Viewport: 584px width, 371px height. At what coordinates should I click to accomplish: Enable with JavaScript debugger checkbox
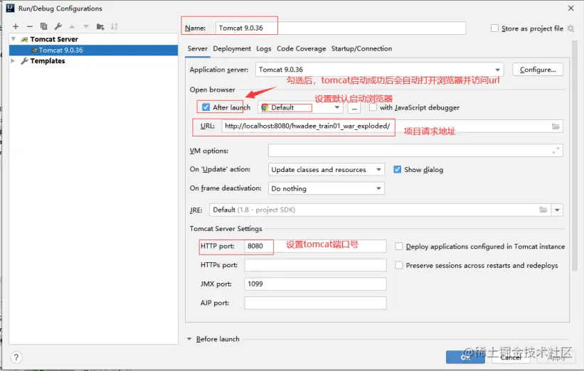[x=373, y=107]
